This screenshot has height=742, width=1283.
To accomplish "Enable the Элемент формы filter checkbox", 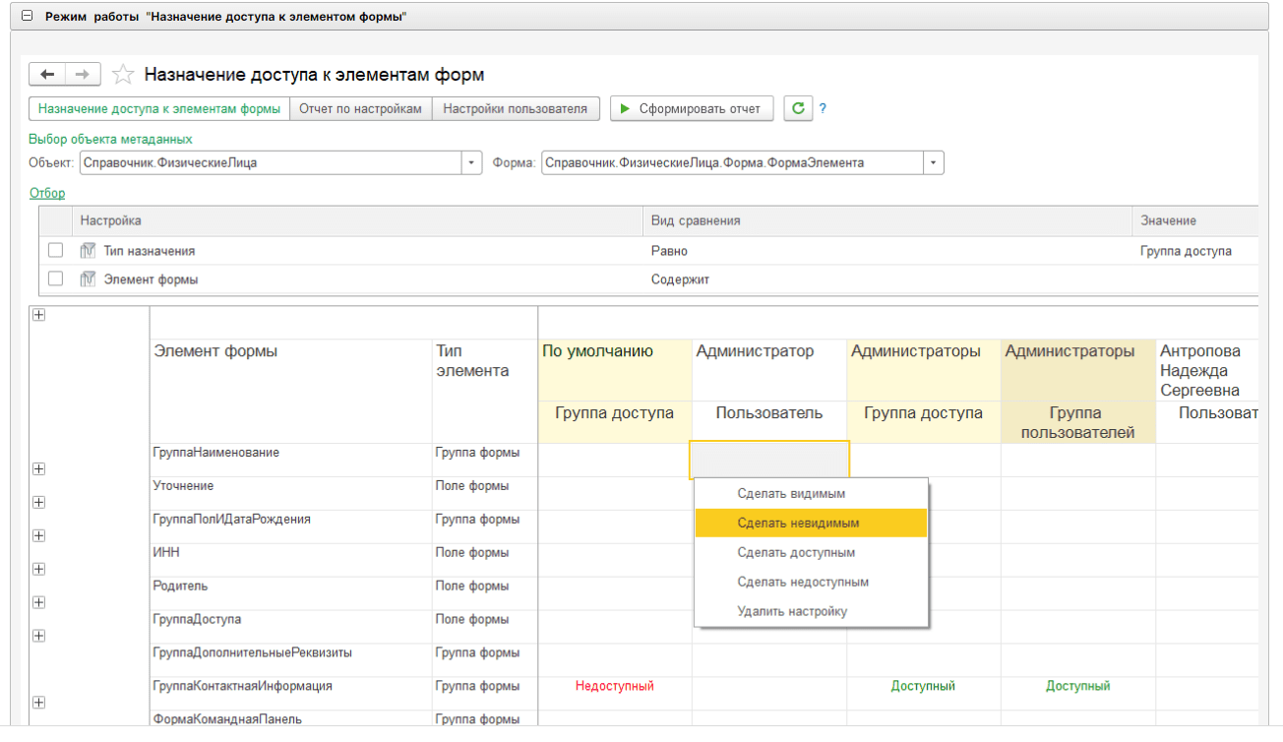I will point(56,278).
